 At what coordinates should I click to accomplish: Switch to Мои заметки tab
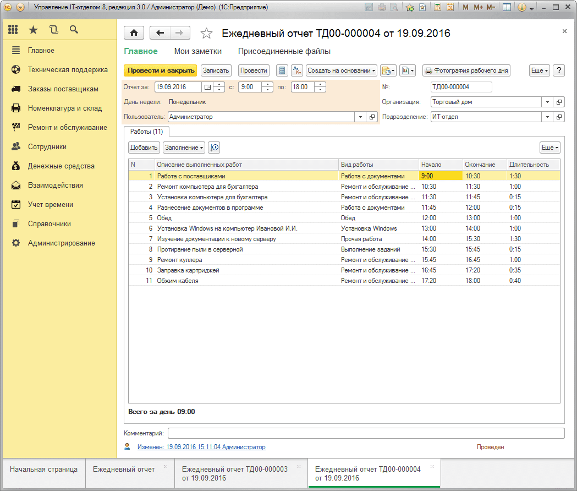[x=198, y=51]
